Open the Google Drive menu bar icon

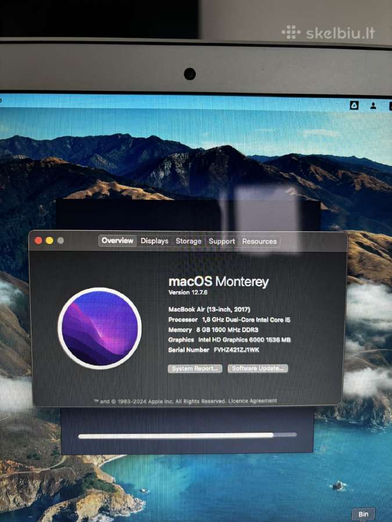pyautogui.click(x=354, y=106)
